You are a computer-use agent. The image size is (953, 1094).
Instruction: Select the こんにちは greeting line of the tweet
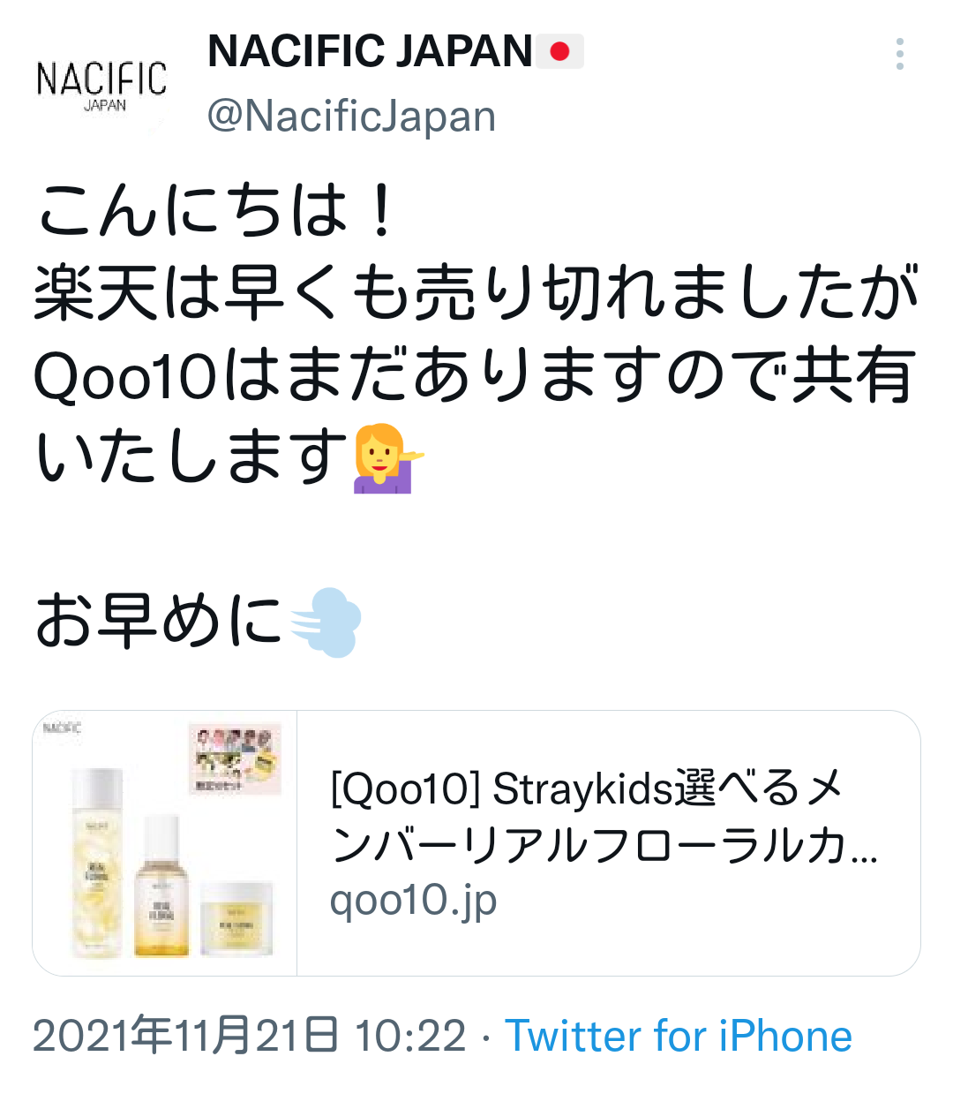pyautogui.click(x=217, y=210)
